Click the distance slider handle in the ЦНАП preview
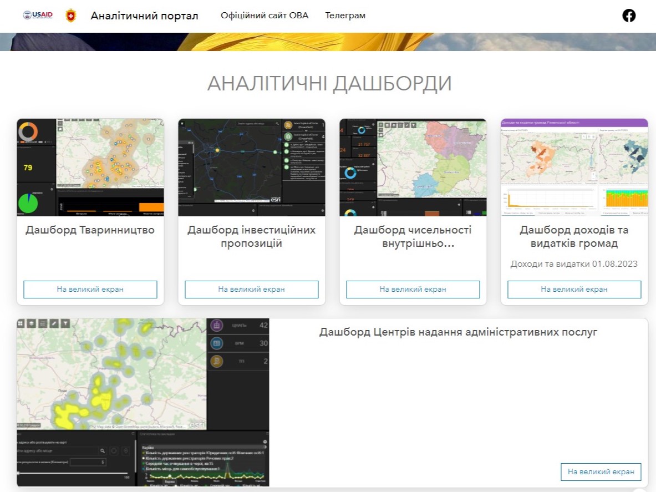 [x=18, y=473]
